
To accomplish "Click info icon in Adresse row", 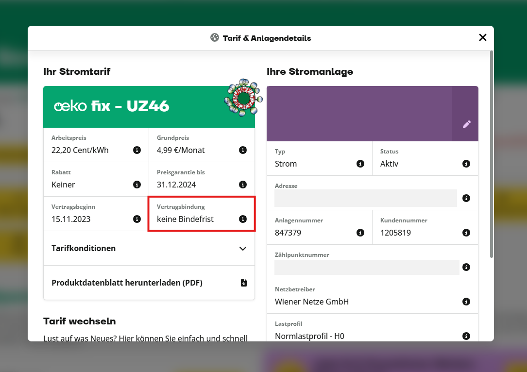I will tap(466, 198).
